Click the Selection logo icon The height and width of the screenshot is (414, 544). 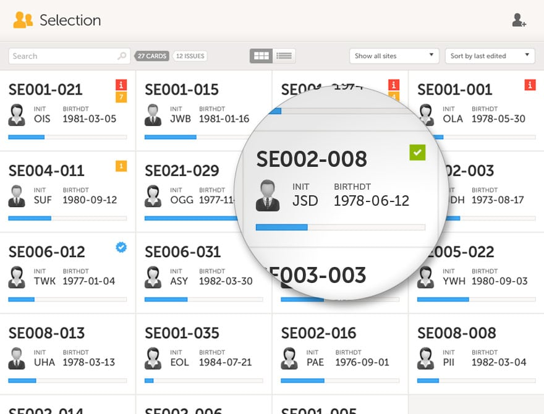coord(23,20)
